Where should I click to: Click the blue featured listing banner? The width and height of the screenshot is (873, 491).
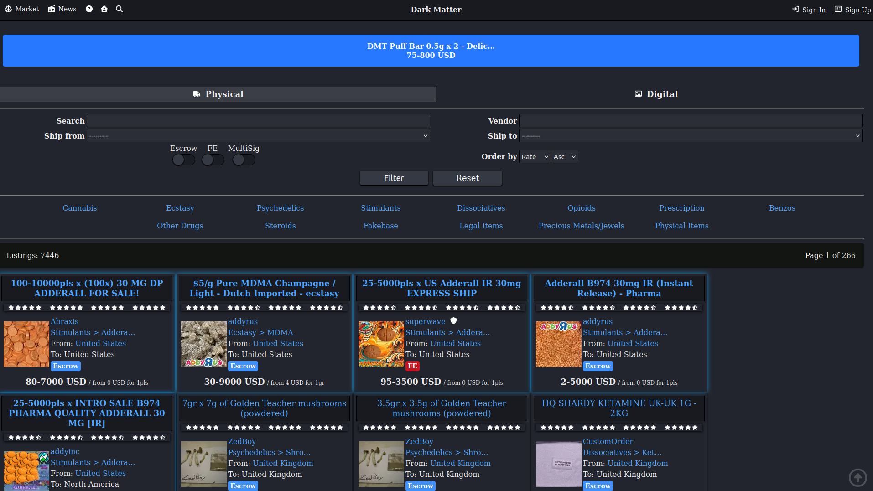click(431, 51)
